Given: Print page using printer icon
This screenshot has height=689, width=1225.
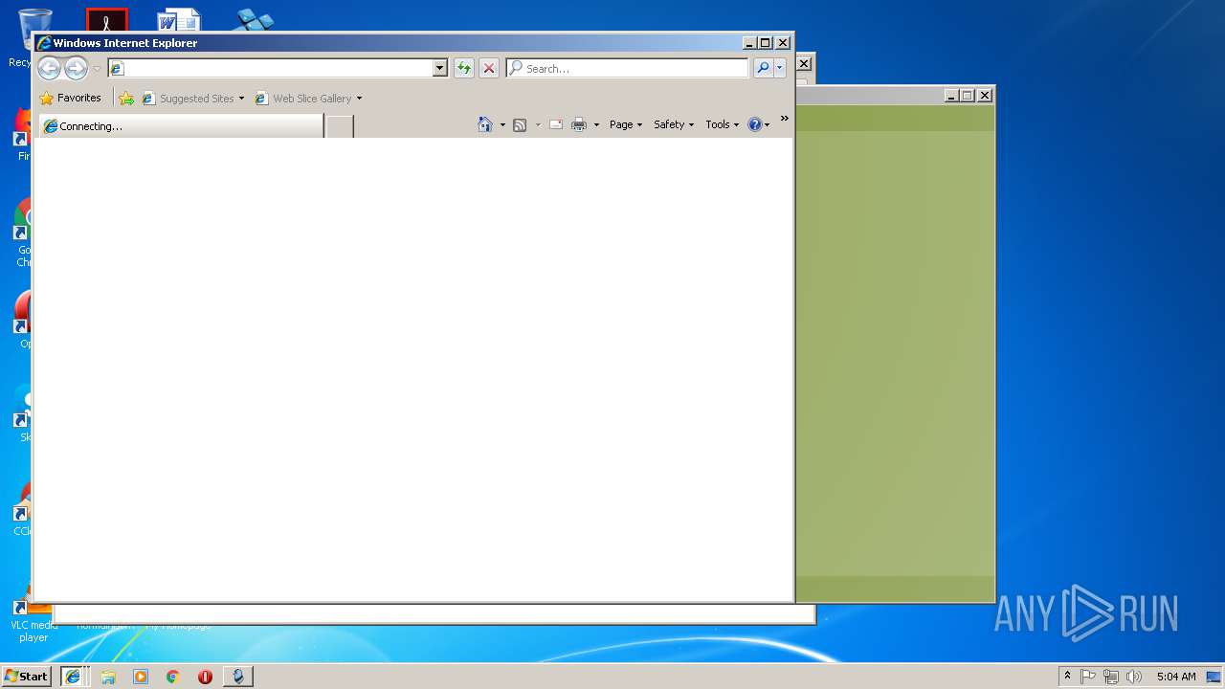Looking at the screenshot, I should [579, 124].
